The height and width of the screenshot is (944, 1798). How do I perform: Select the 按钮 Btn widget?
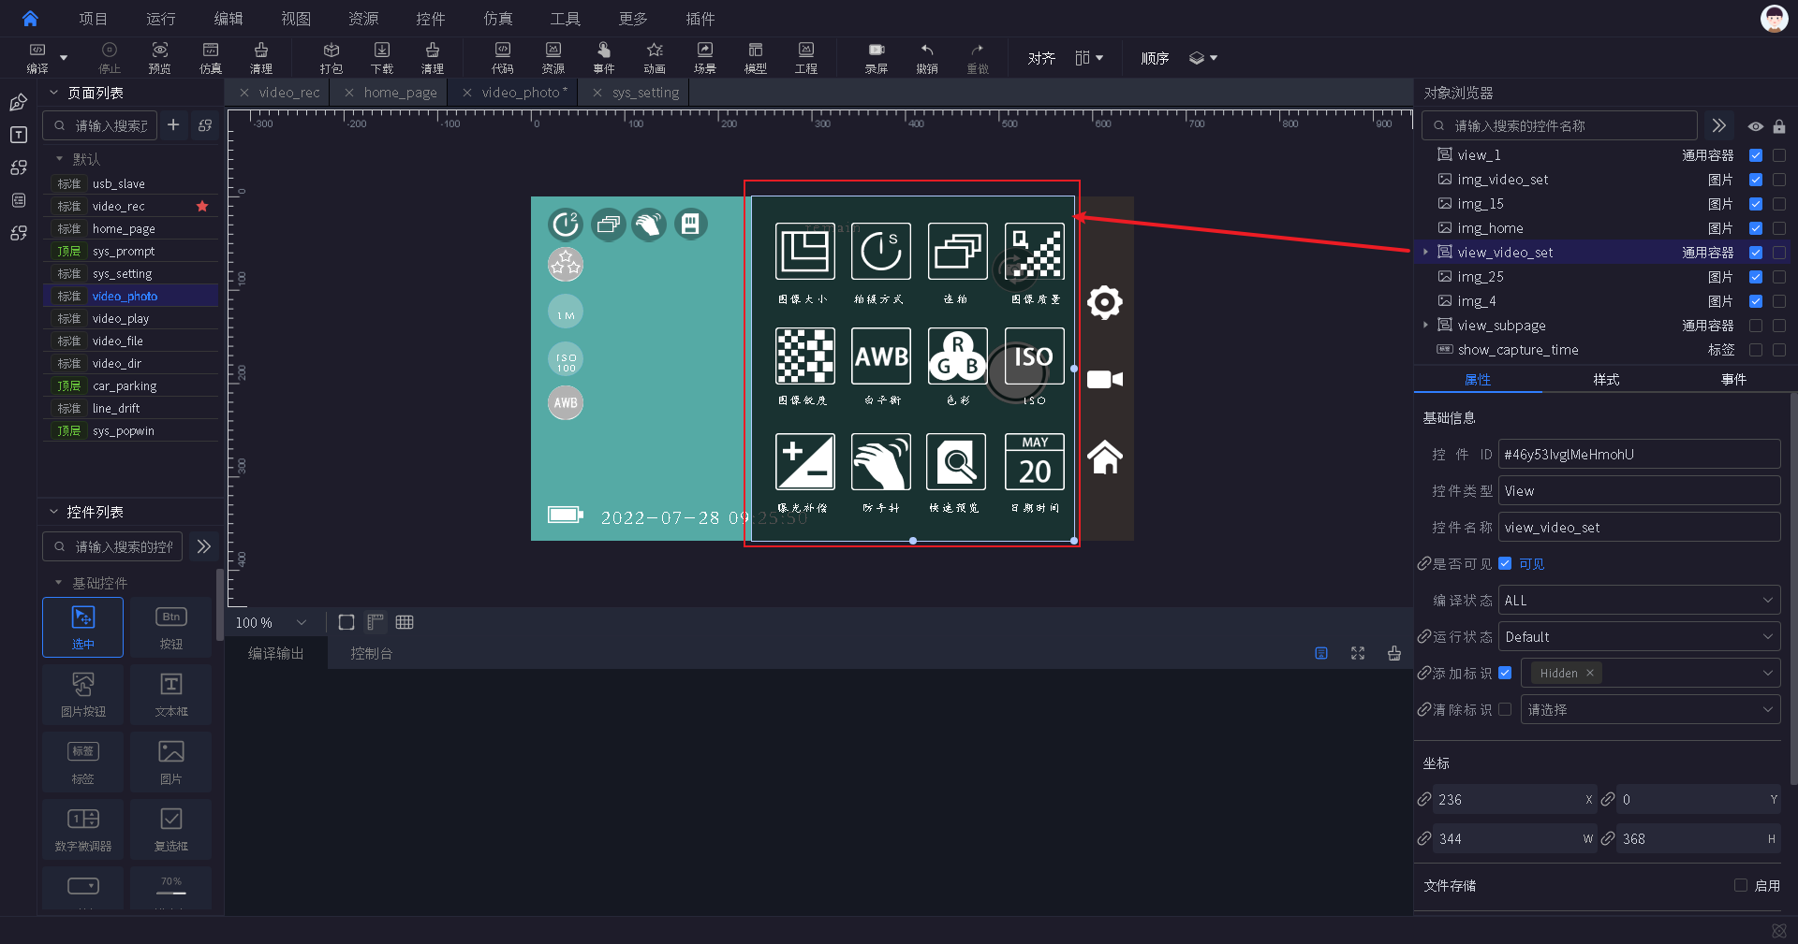pos(170,628)
